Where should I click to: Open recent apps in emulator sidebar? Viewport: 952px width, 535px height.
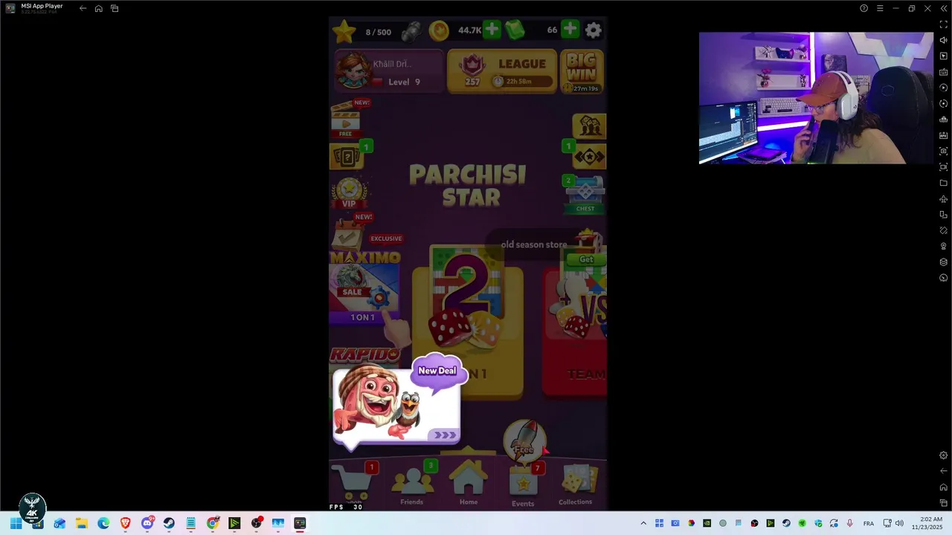point(944,503)
